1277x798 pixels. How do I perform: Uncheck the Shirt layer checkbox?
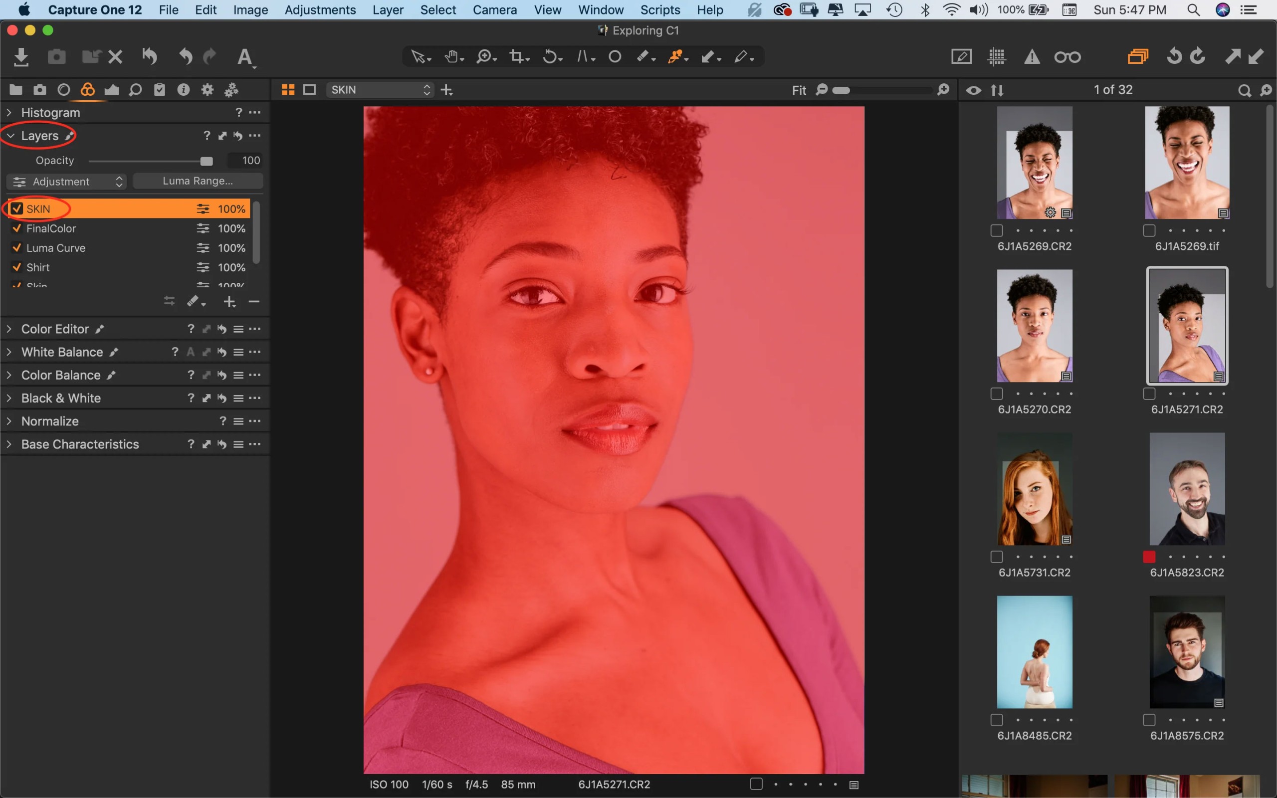point(17,267)
